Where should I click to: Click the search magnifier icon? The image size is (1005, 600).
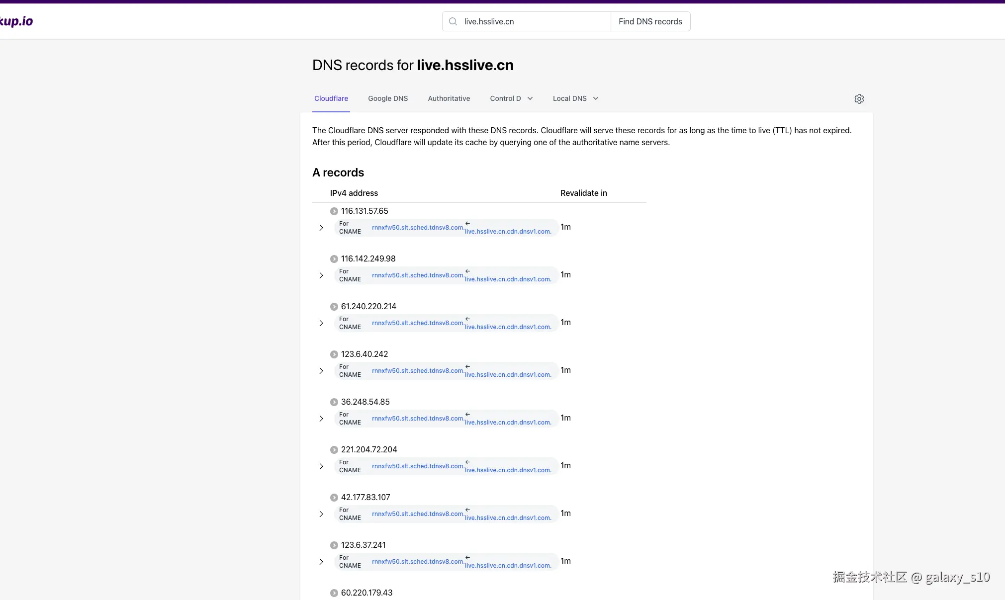(x=453, y=21)
